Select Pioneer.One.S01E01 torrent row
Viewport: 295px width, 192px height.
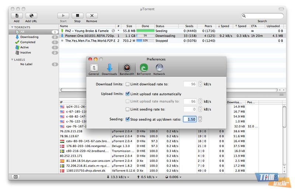[x=172, y=35]
